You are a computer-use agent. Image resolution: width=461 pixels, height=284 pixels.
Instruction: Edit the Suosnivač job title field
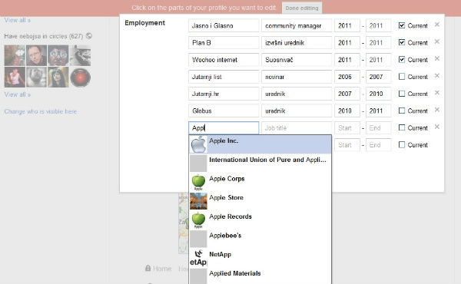297,60
